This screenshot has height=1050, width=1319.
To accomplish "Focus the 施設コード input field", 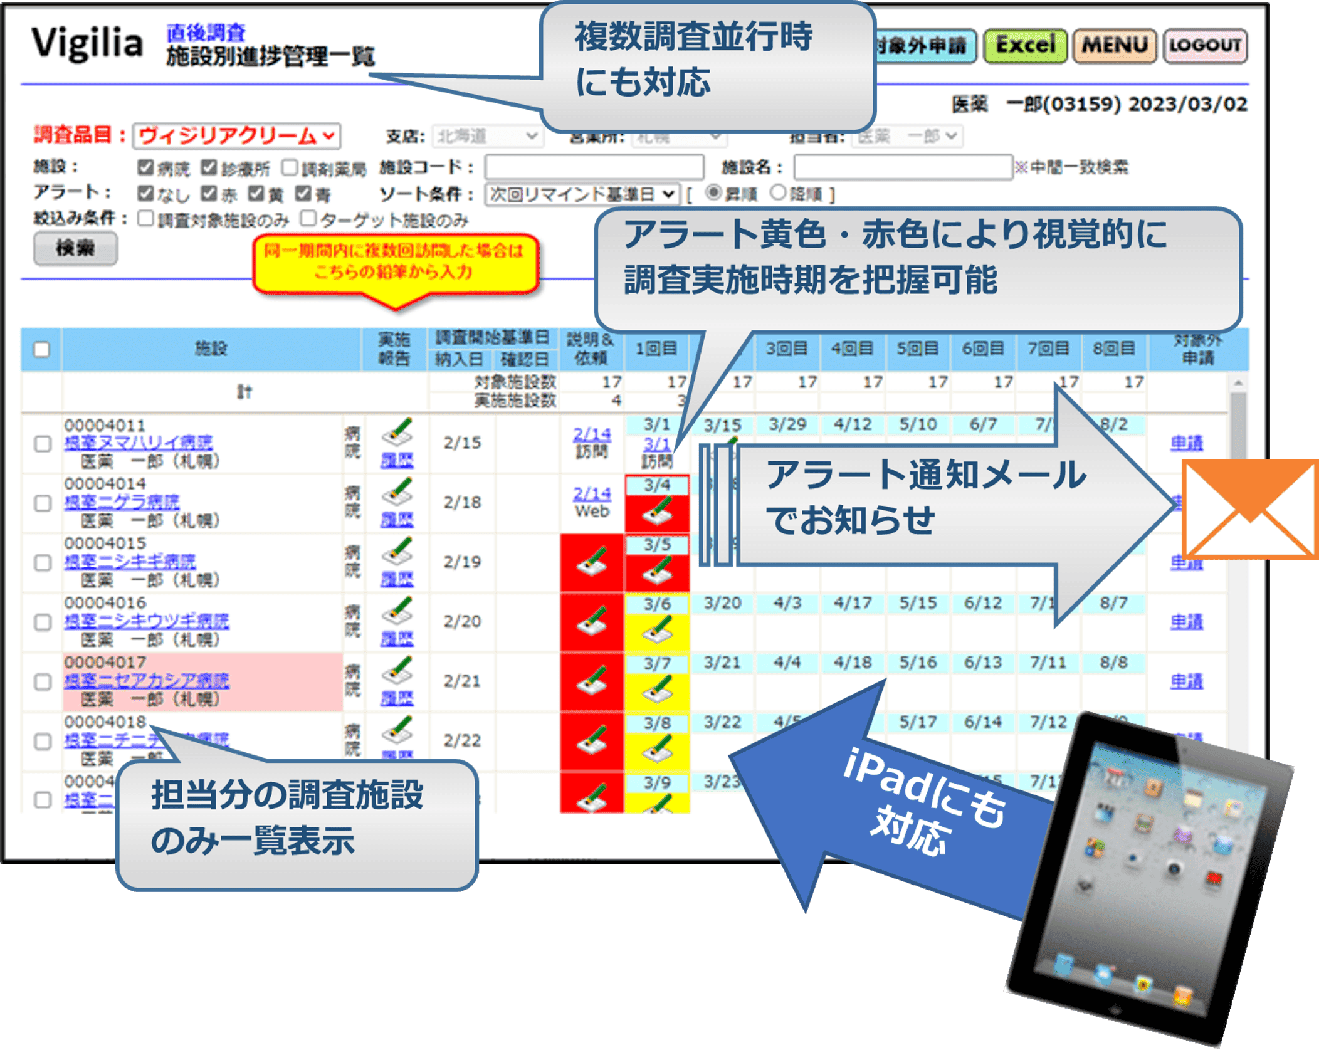I will (594, 167).
